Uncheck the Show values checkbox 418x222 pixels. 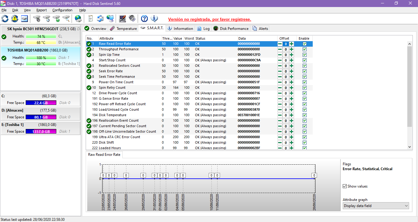(x=345, y=186)
